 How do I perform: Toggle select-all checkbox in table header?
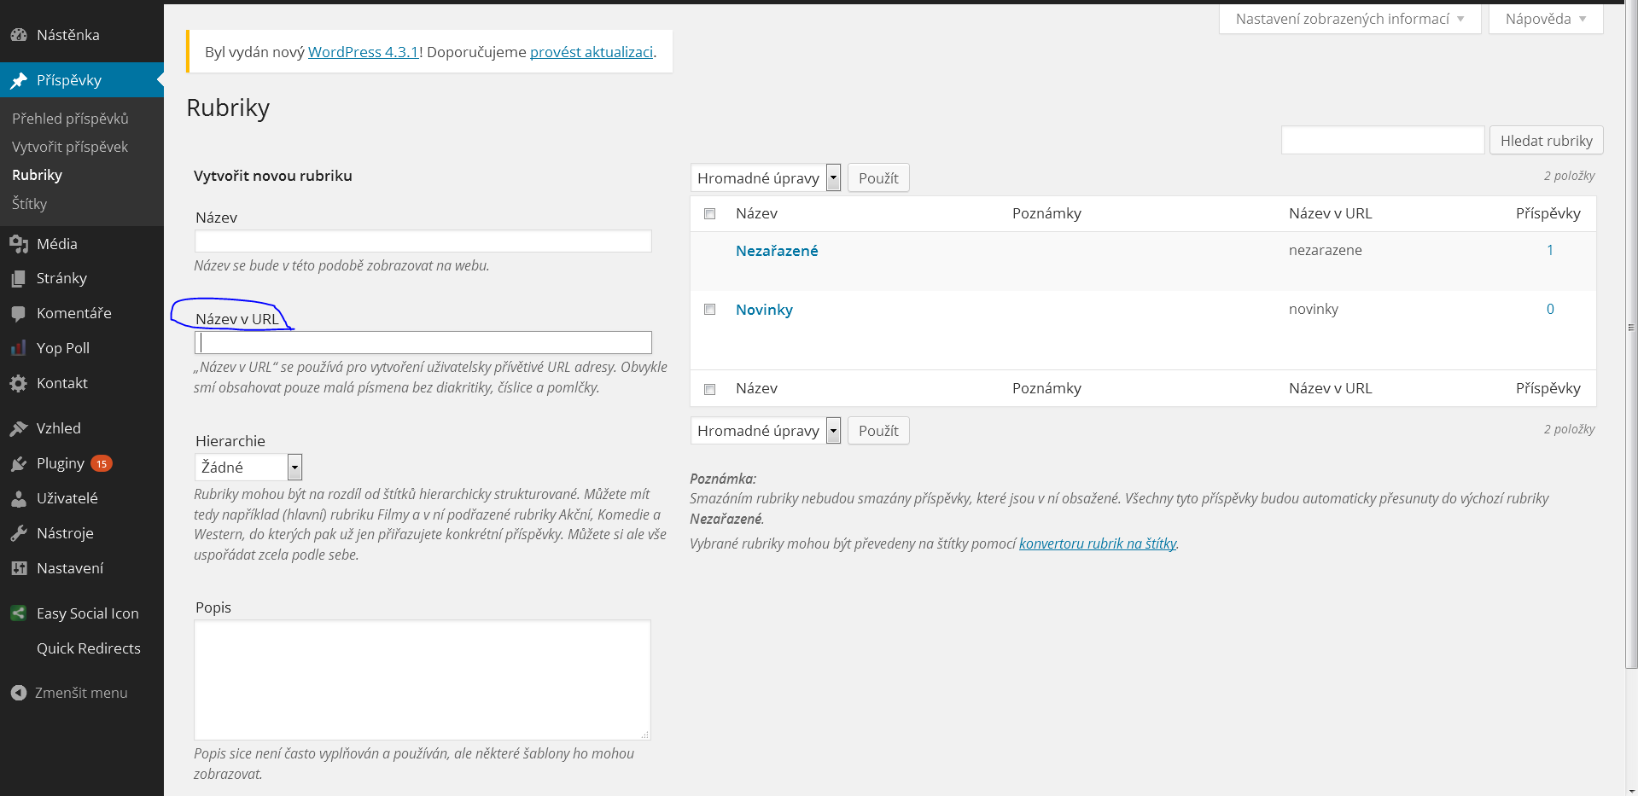709,213
